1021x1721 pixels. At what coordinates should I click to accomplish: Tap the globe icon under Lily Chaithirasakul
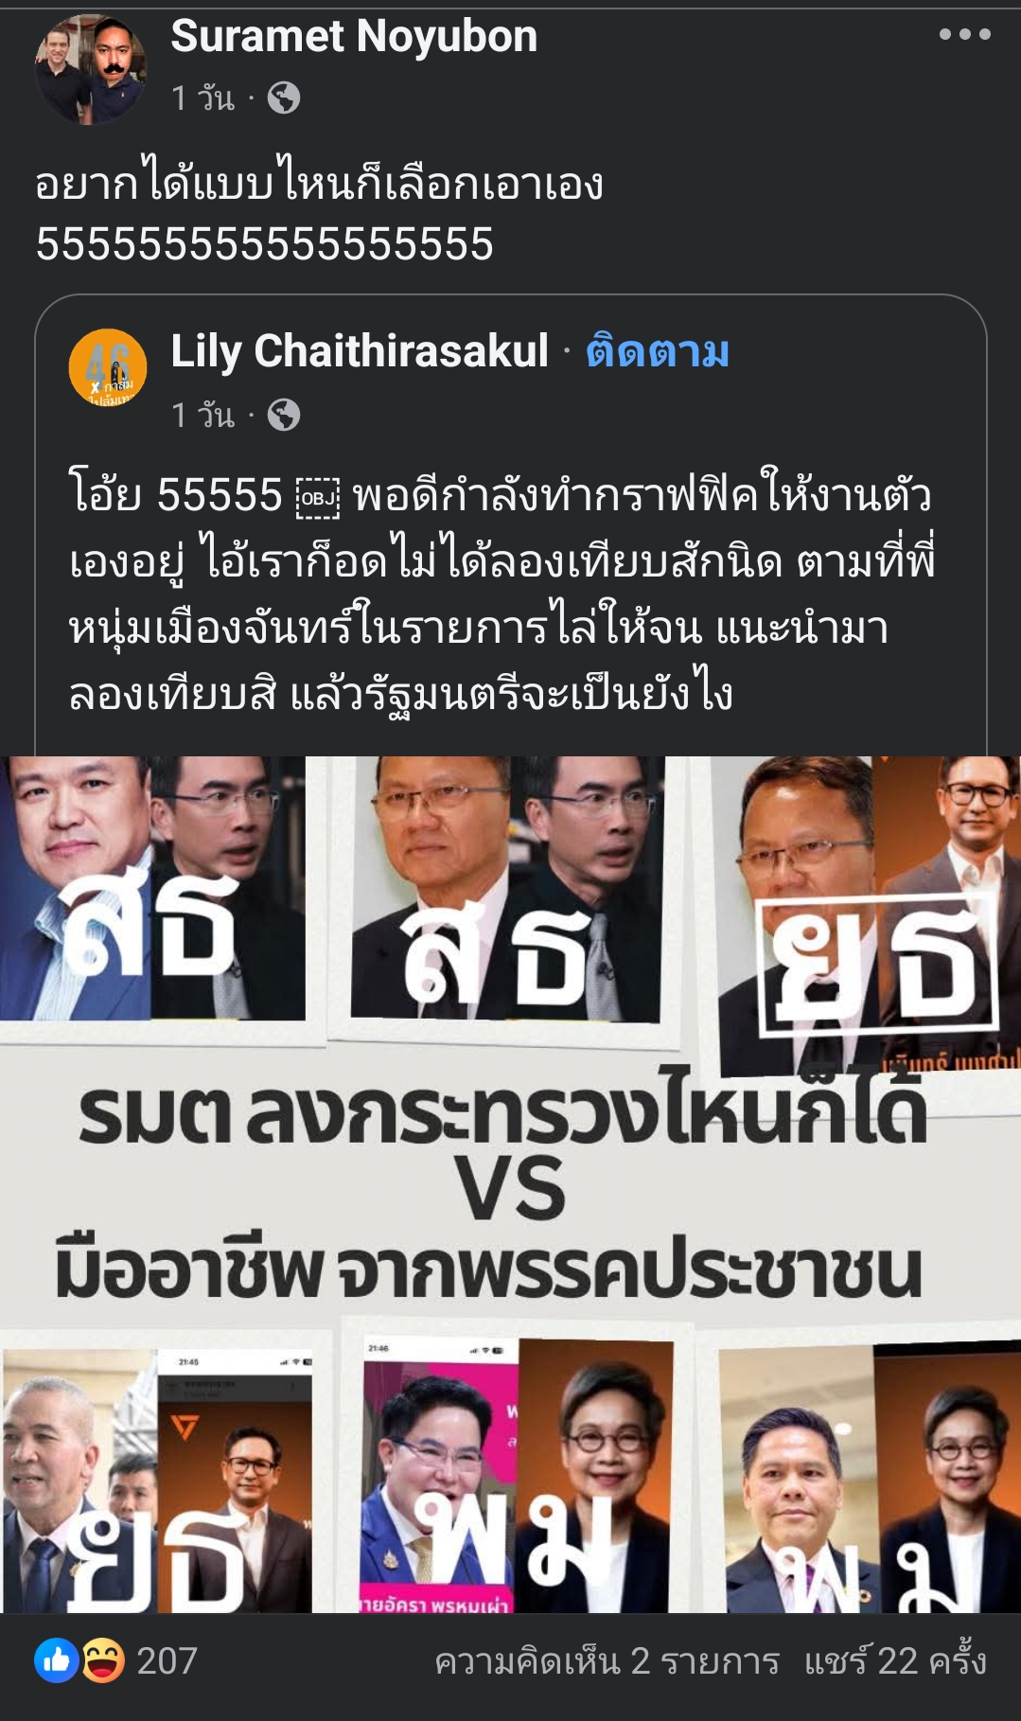(x=284, y=415)
